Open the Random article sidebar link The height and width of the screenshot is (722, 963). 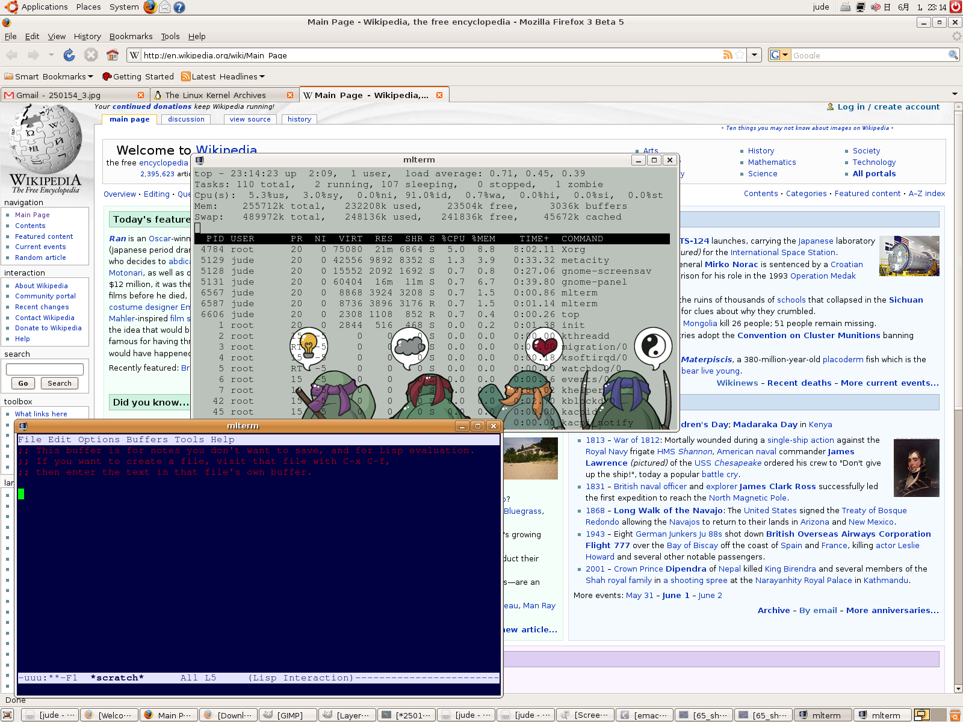pos(40,258)
